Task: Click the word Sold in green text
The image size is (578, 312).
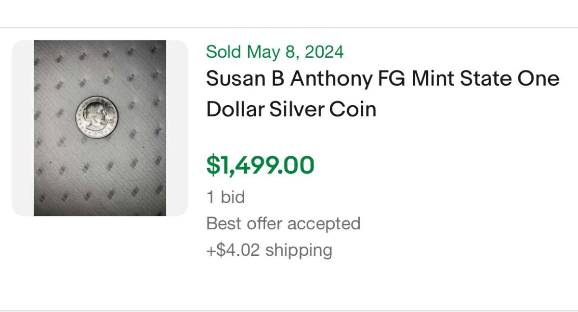Action: click(x=224, y=51)
